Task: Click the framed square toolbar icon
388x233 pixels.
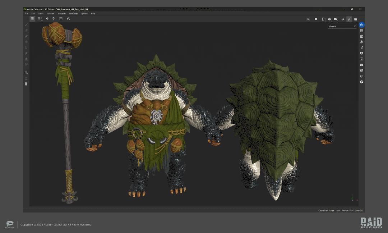Action: [x=61, y=19]
